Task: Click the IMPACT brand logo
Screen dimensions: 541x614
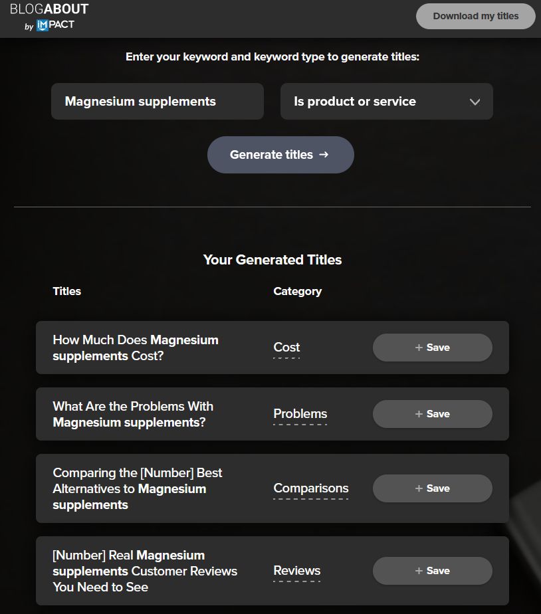Action: [x=56, y=25]
